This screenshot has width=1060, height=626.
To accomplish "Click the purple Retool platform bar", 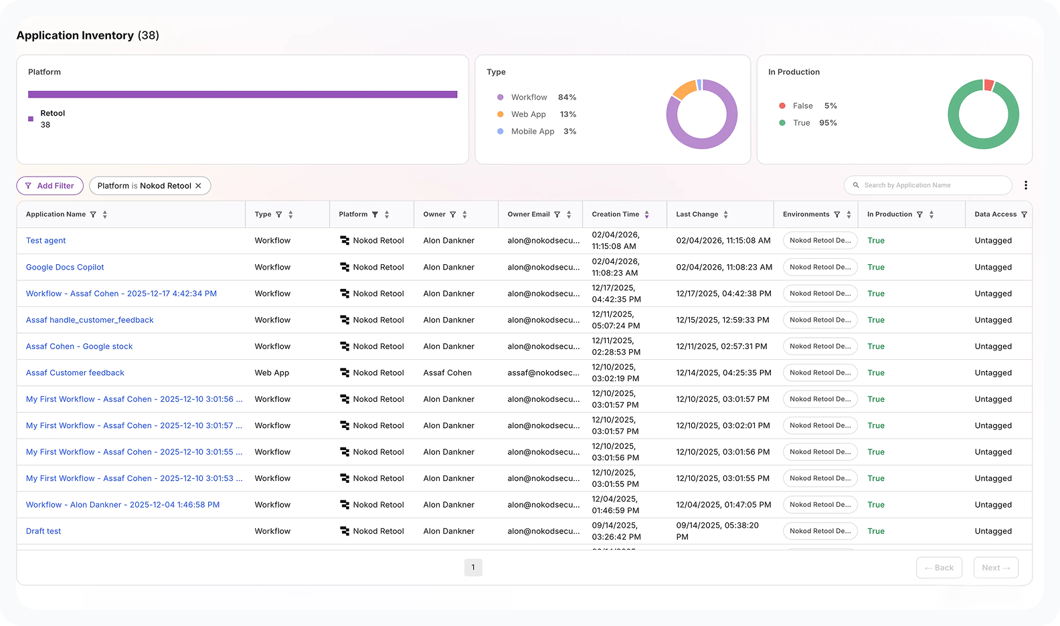I will tap(242, 94).
